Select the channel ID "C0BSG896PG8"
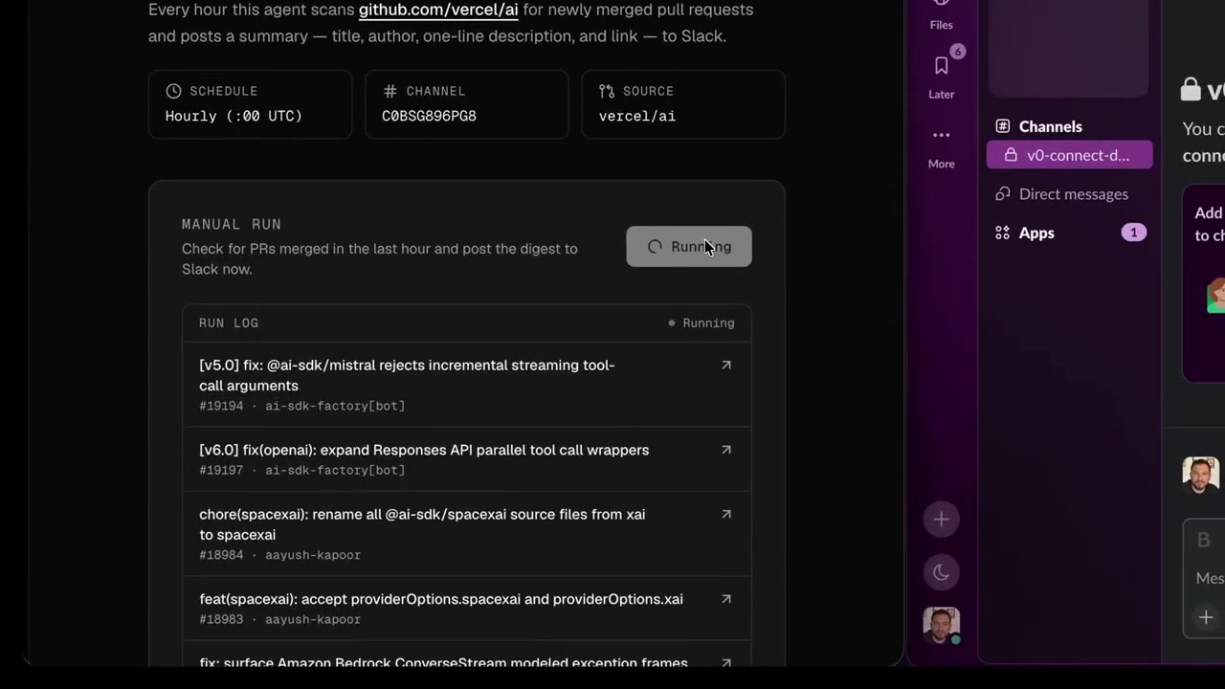 [x=429, y=116]
